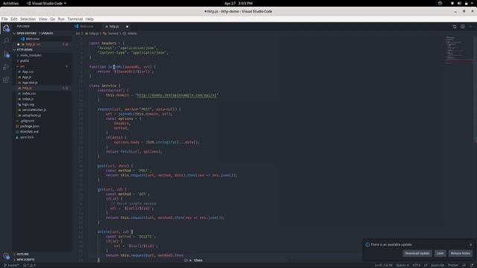Click the notifications bell in status bar
Screen dimensions: 477x268
click(472, 265)
